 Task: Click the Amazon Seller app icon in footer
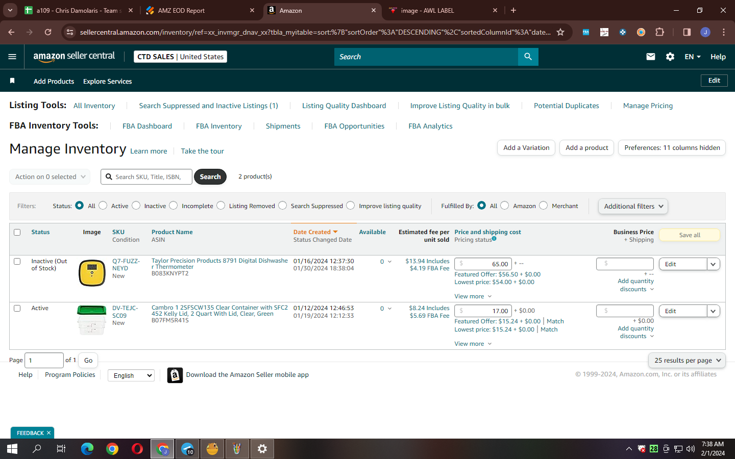click(x=175, y=375)
